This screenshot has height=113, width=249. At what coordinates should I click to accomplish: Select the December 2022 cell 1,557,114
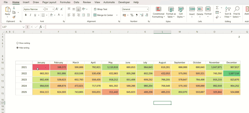[232, 73]
